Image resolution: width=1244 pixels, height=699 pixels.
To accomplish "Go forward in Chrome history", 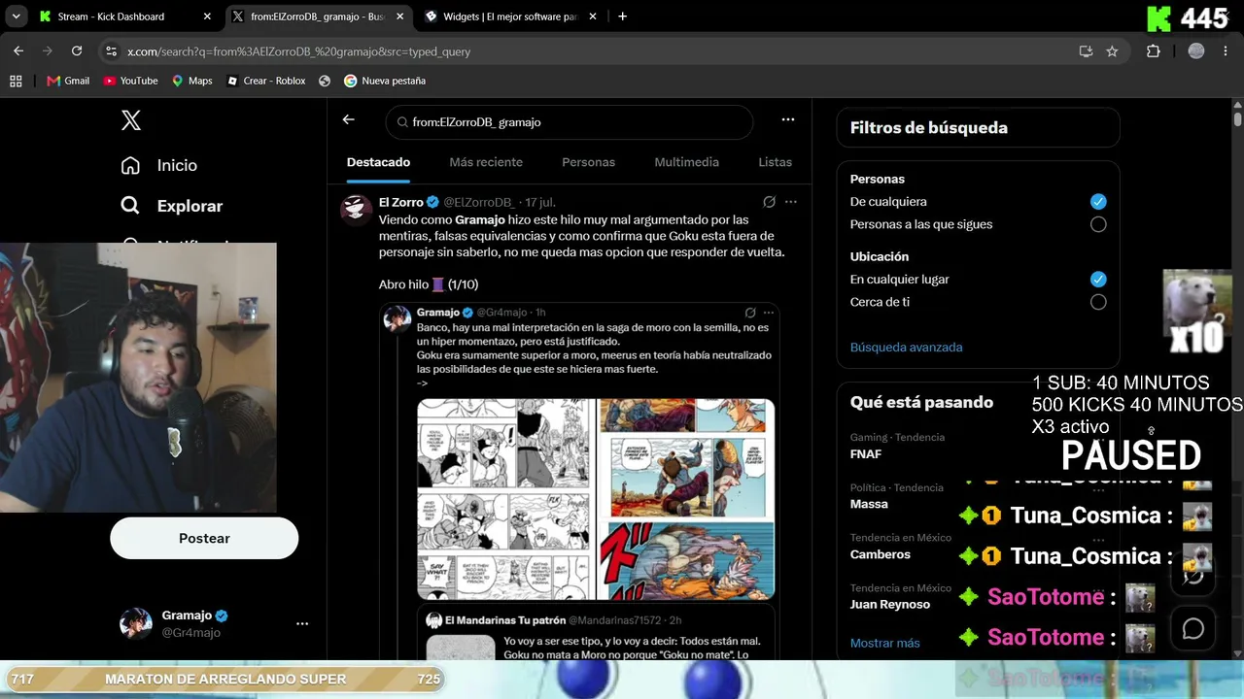I will (48, 51).
